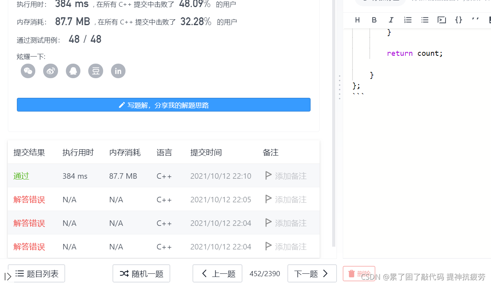Image resolution: width=491 pixels, height=284 pixels.
Task: Open the 解答错误 submission from 22:05
Action: [x=29, y=200]
